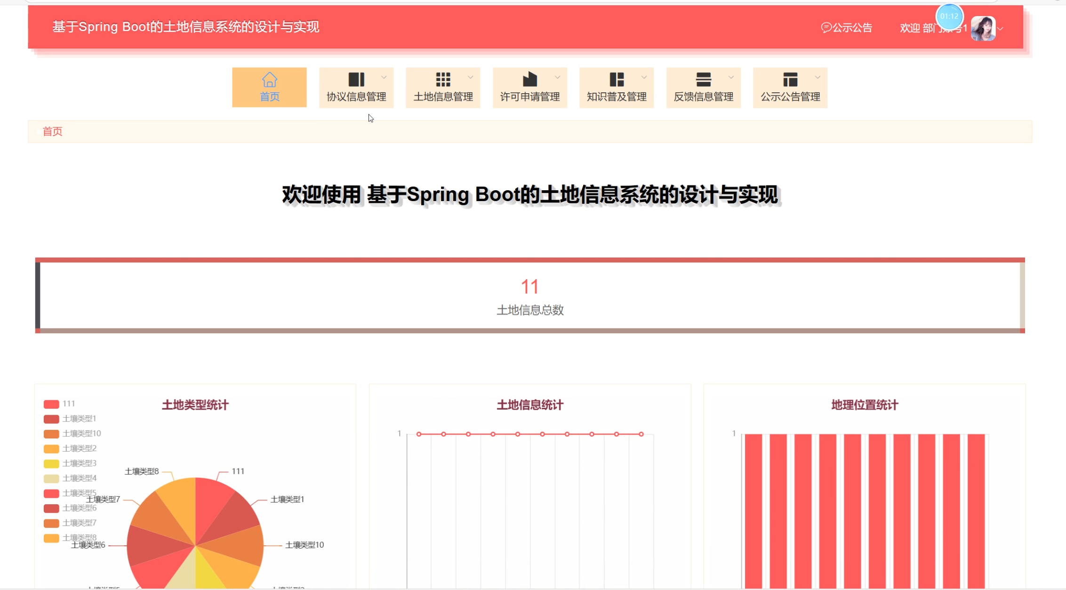Click the last point on line chart

(641, 434)
